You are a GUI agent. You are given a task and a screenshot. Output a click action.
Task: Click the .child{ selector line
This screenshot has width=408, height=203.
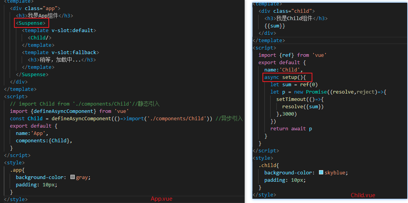tap(269, 165)
